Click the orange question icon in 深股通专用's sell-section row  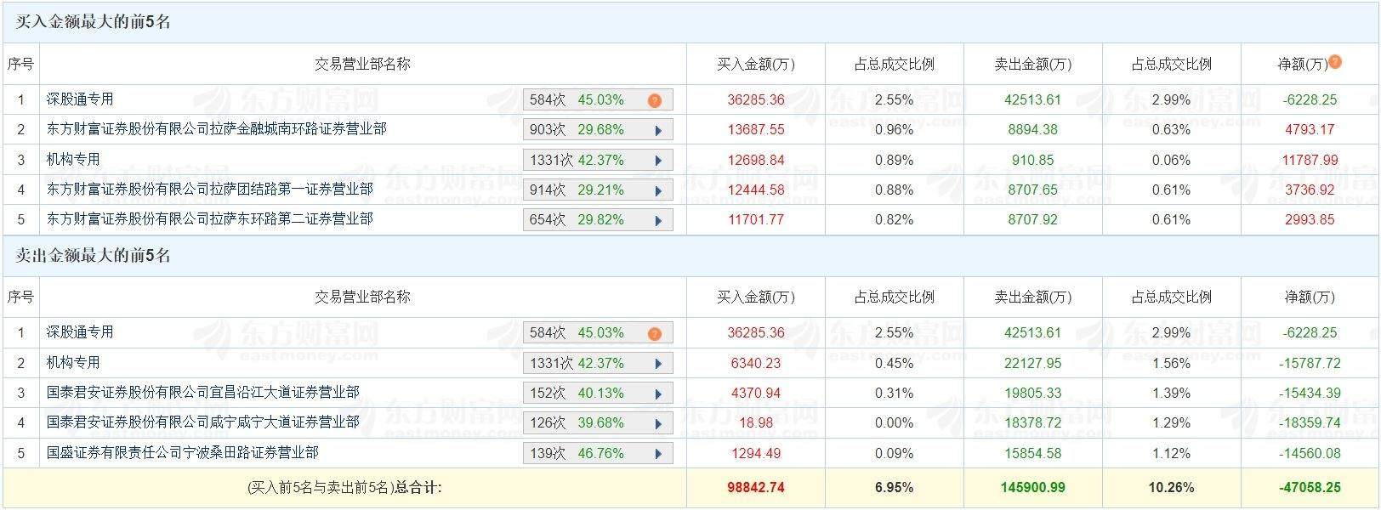click(654, 333)
